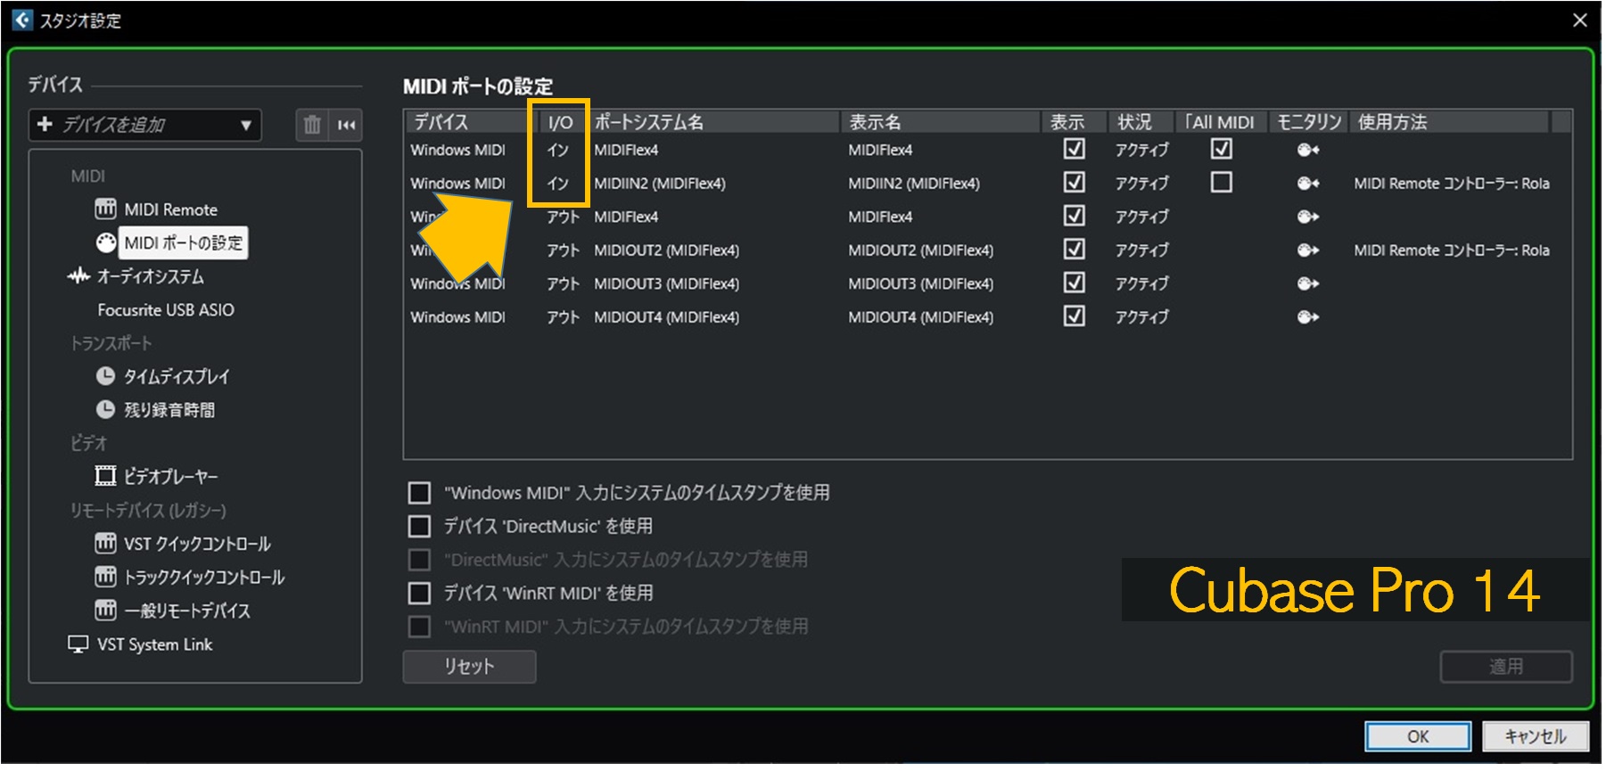This screenshot has height=771, width=1606.
Task: Click the 適用 button
Action: (1506, 667)
